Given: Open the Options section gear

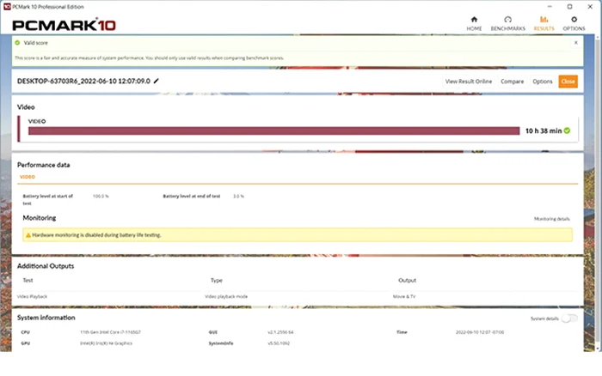Looking at the screenshot, I should click(x=574, y=23).
